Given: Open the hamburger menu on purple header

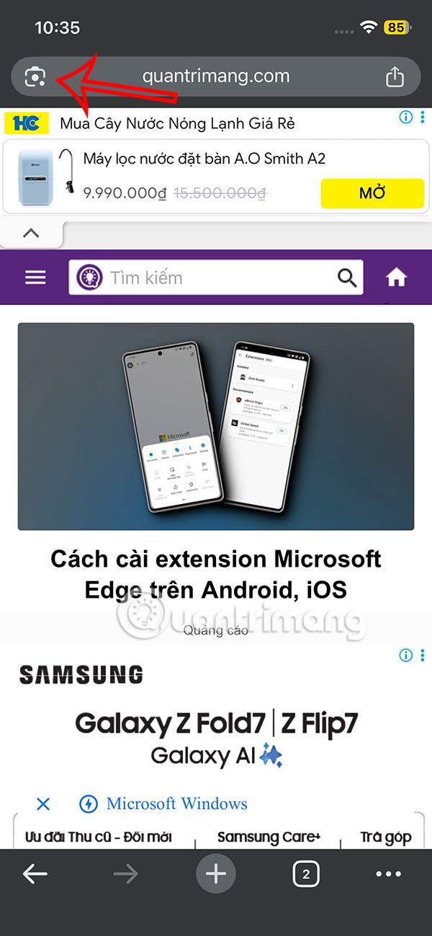Looking at the screenshot, I should coord(35,278).
